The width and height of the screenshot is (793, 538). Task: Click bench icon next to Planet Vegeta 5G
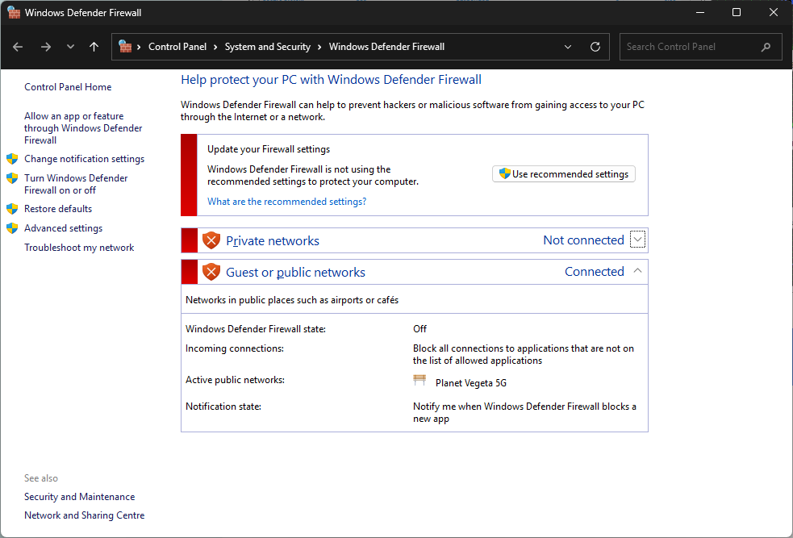click(419, 380)
